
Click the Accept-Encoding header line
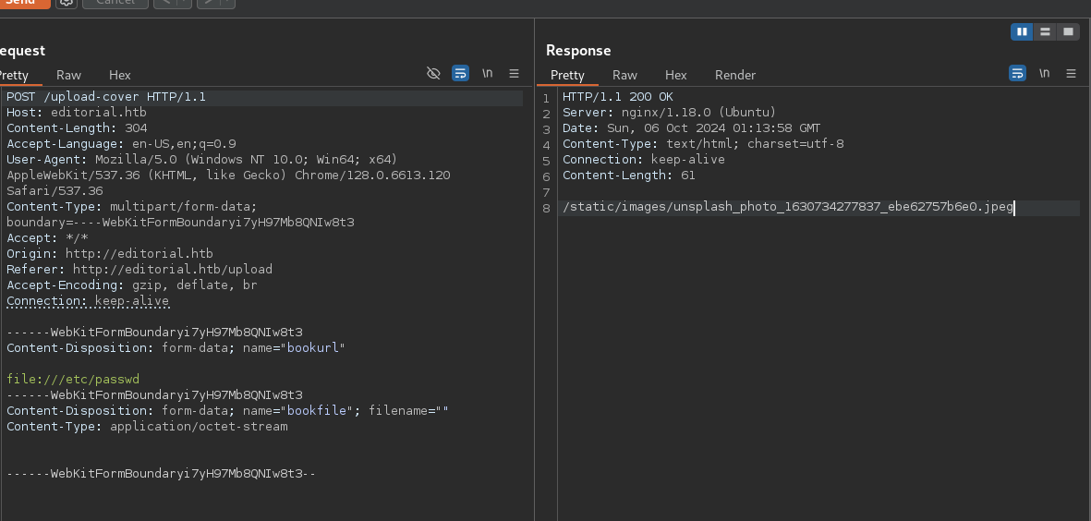click(131, 285)
